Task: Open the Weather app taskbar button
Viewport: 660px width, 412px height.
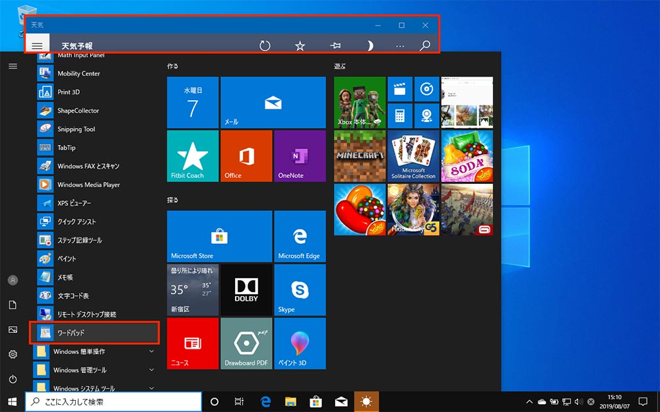Action: tap(366, 402)
